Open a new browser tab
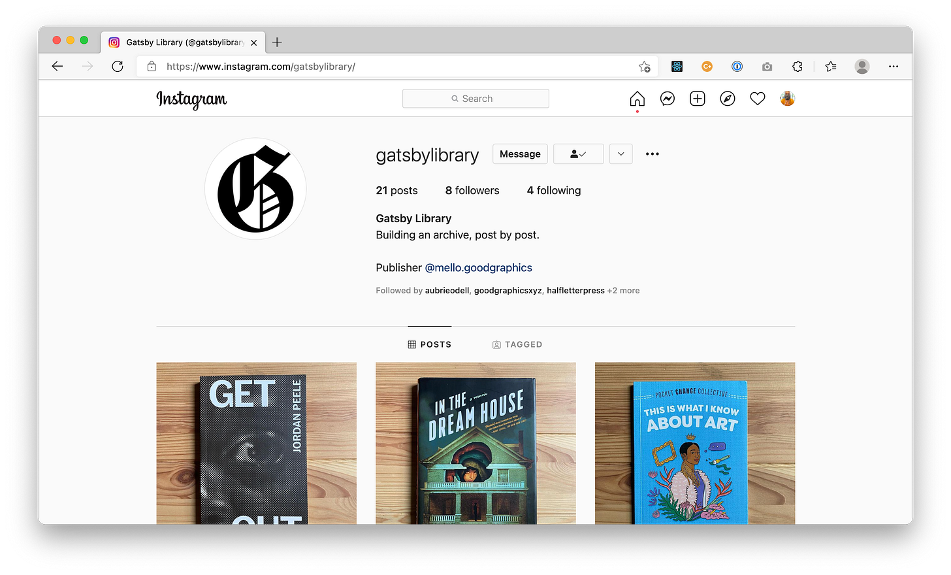 pyautogui.click(x=277, y=42)
